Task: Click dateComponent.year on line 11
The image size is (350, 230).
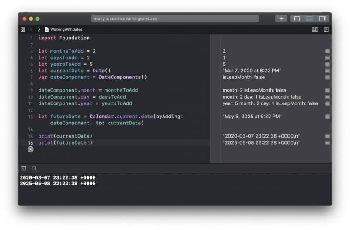Action: (65, 103)
